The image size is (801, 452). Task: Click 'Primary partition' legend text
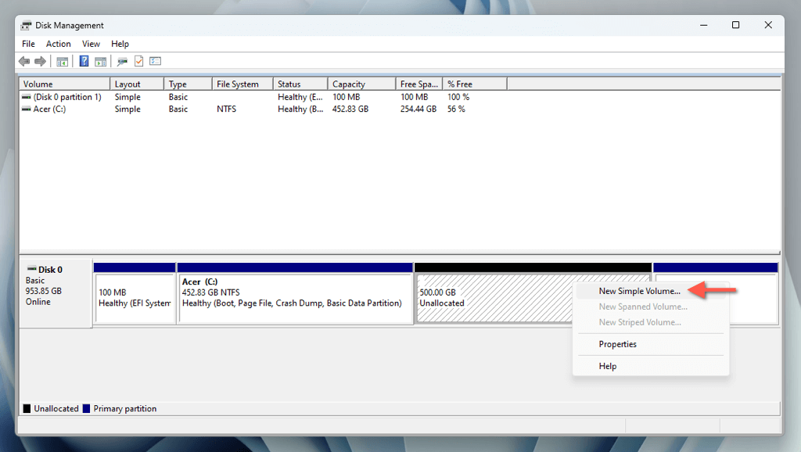point(124,408)
